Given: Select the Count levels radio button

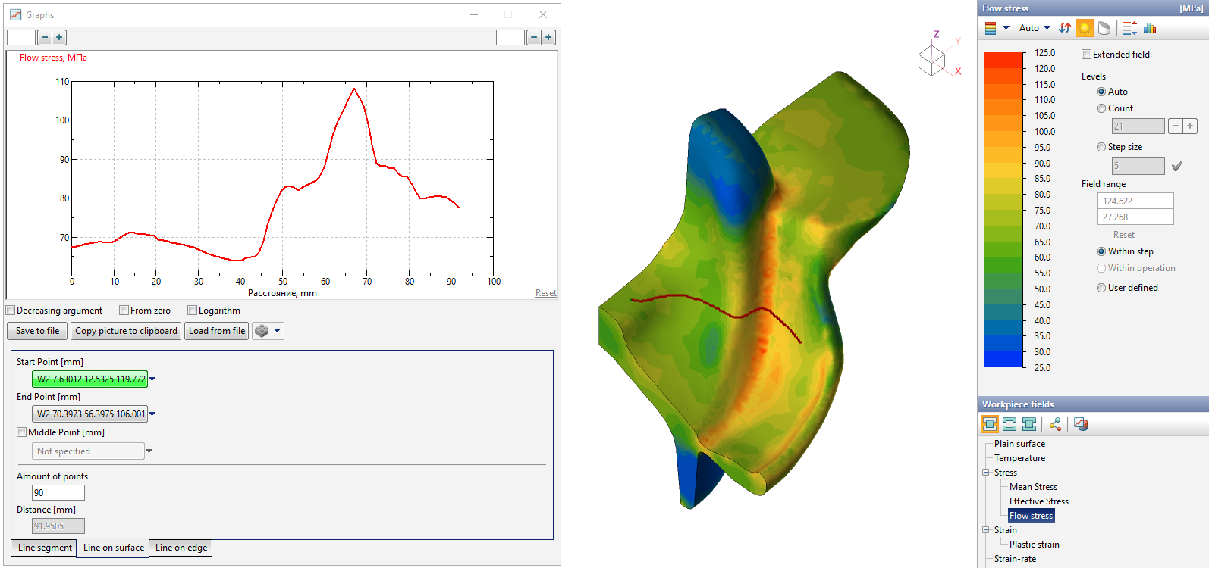Looking at the screenshot, I should click(1101, 108).
